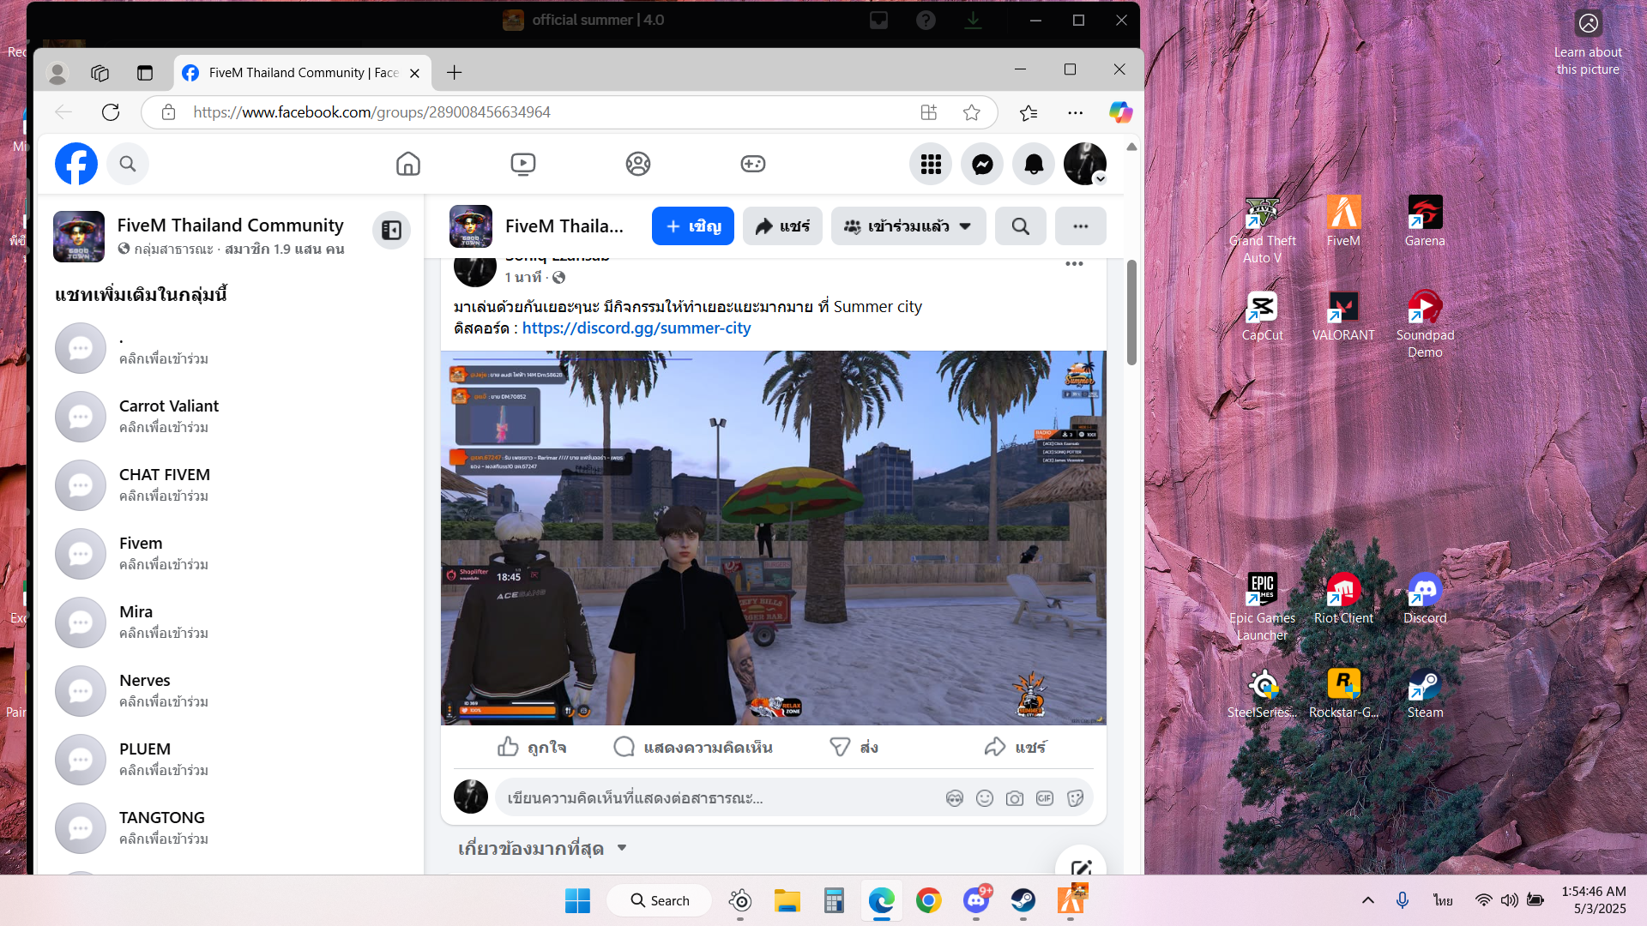Open most relevant comments sort dropdown
This screenshot has width=1647, height=926.
tap(542, 849)
